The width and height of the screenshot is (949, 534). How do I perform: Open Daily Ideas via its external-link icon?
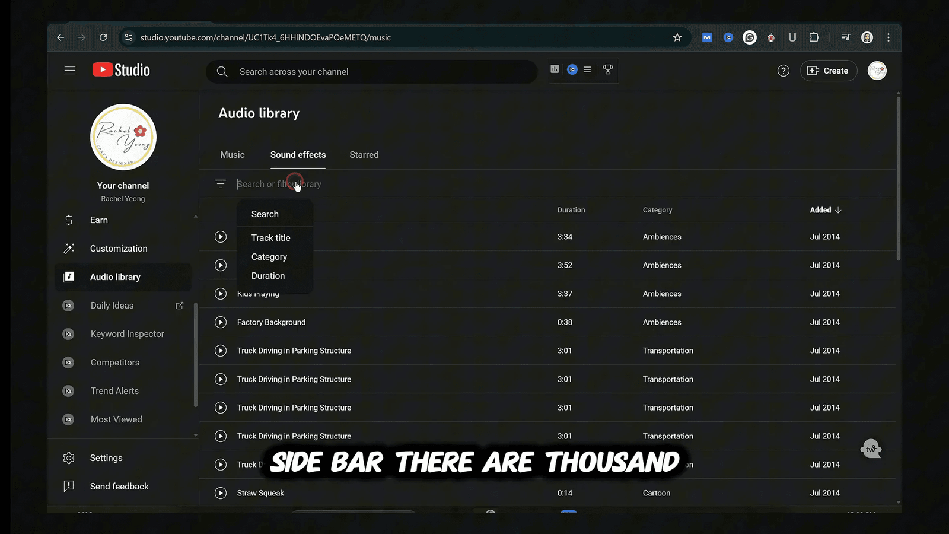coord(179,305)
